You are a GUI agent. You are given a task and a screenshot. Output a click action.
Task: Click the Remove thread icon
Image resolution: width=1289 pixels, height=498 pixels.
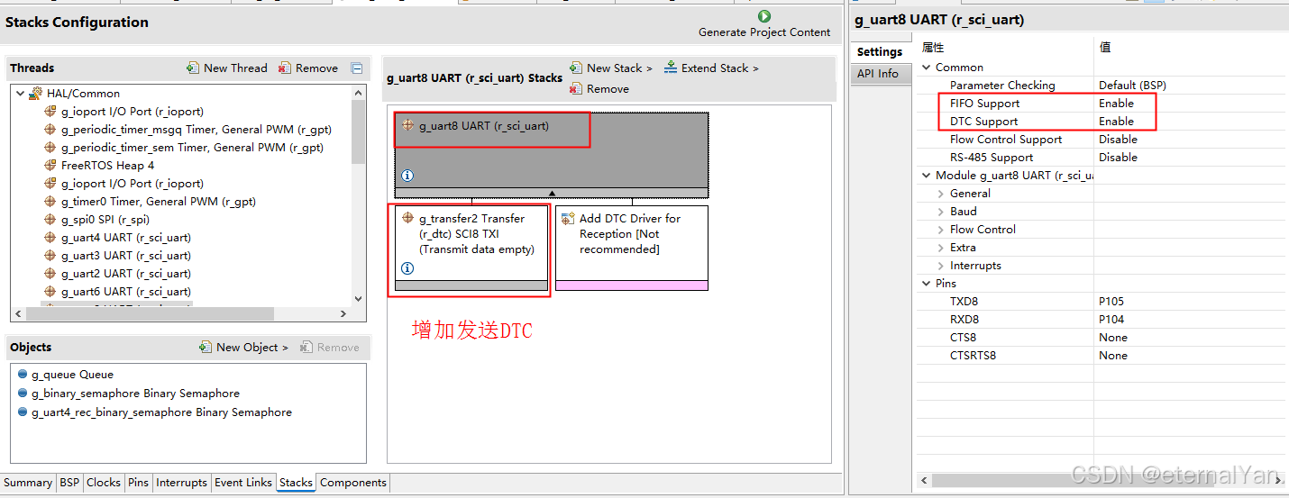click(285, 68)
